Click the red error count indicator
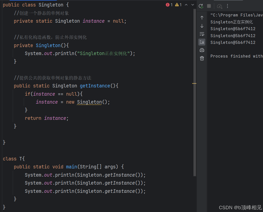The width and height of the screenshot is (263, 212). tap(169, 5)
